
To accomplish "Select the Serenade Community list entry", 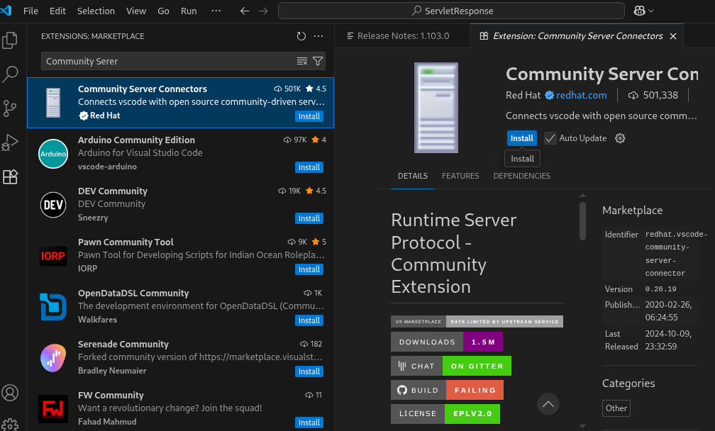I will click(x=181, y=358).
